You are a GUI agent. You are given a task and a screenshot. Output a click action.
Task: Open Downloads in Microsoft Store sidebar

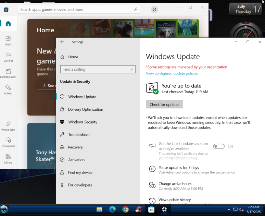8,143
